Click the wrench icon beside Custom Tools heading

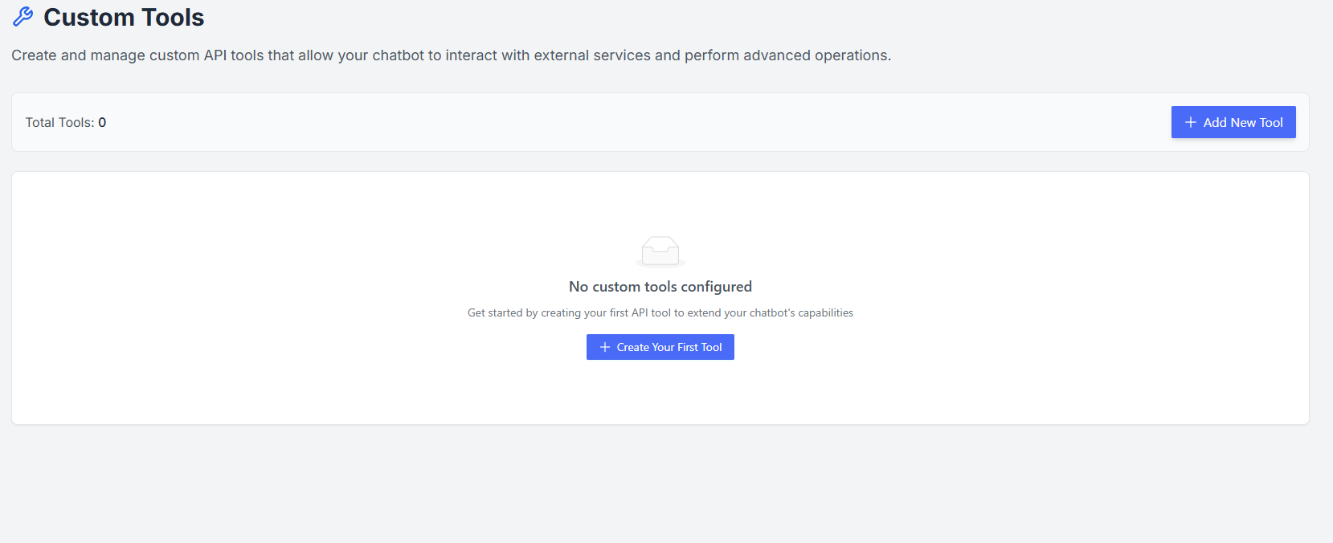click(22, 16)
